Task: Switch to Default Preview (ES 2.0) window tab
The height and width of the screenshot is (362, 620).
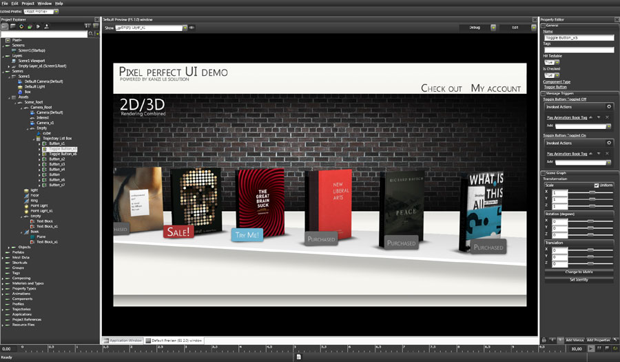Action: click(174, 341)
